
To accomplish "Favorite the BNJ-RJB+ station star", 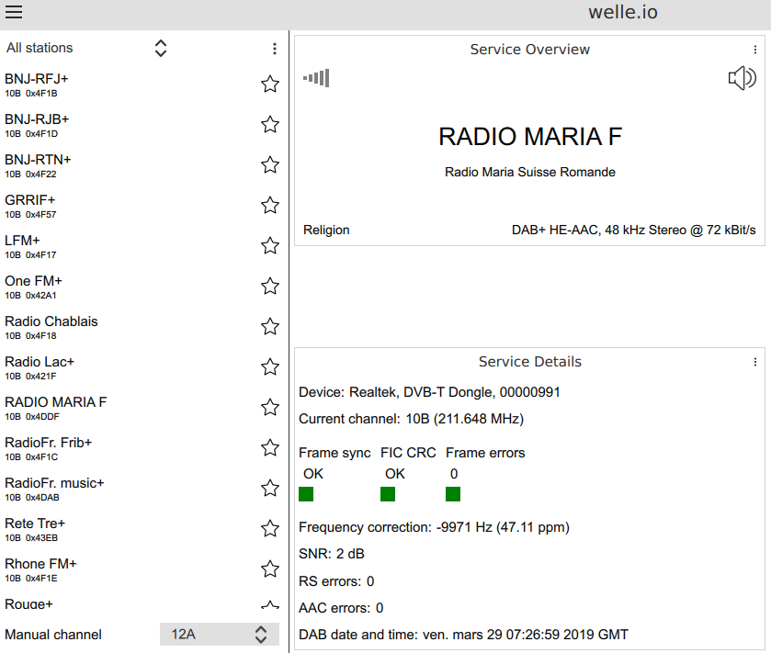I will tap(270, 124).
